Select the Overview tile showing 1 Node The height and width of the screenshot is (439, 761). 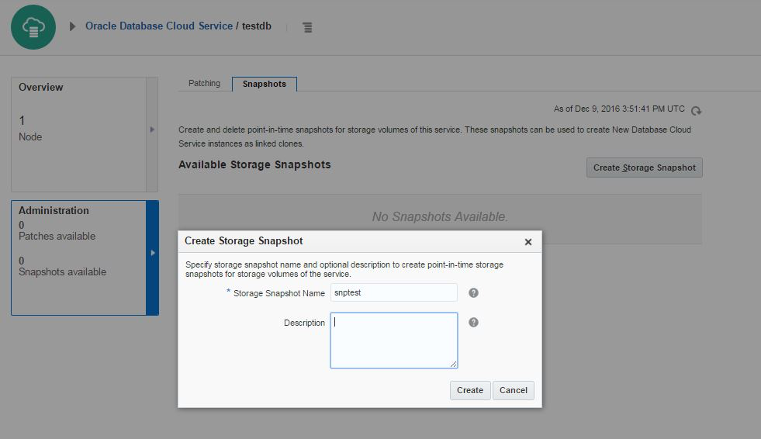click(78, 133)
